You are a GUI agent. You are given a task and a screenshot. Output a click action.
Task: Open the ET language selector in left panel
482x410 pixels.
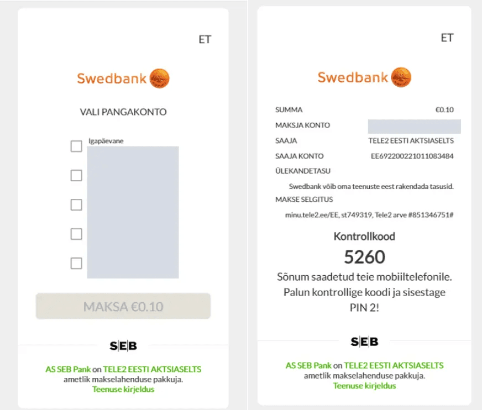pyautogui.click(x=205, y=40)
